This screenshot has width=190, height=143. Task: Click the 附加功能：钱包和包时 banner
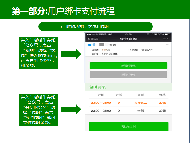click(x=95, y=26)
